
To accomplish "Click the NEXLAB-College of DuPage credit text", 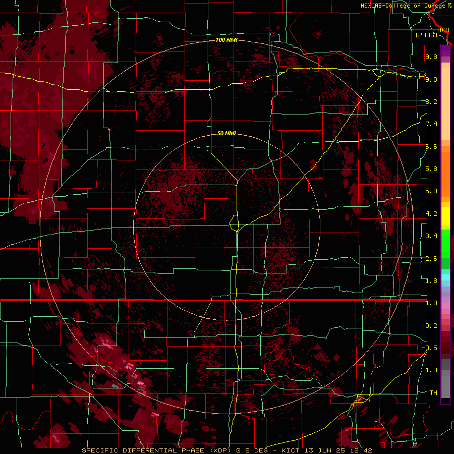I will 406,6.
